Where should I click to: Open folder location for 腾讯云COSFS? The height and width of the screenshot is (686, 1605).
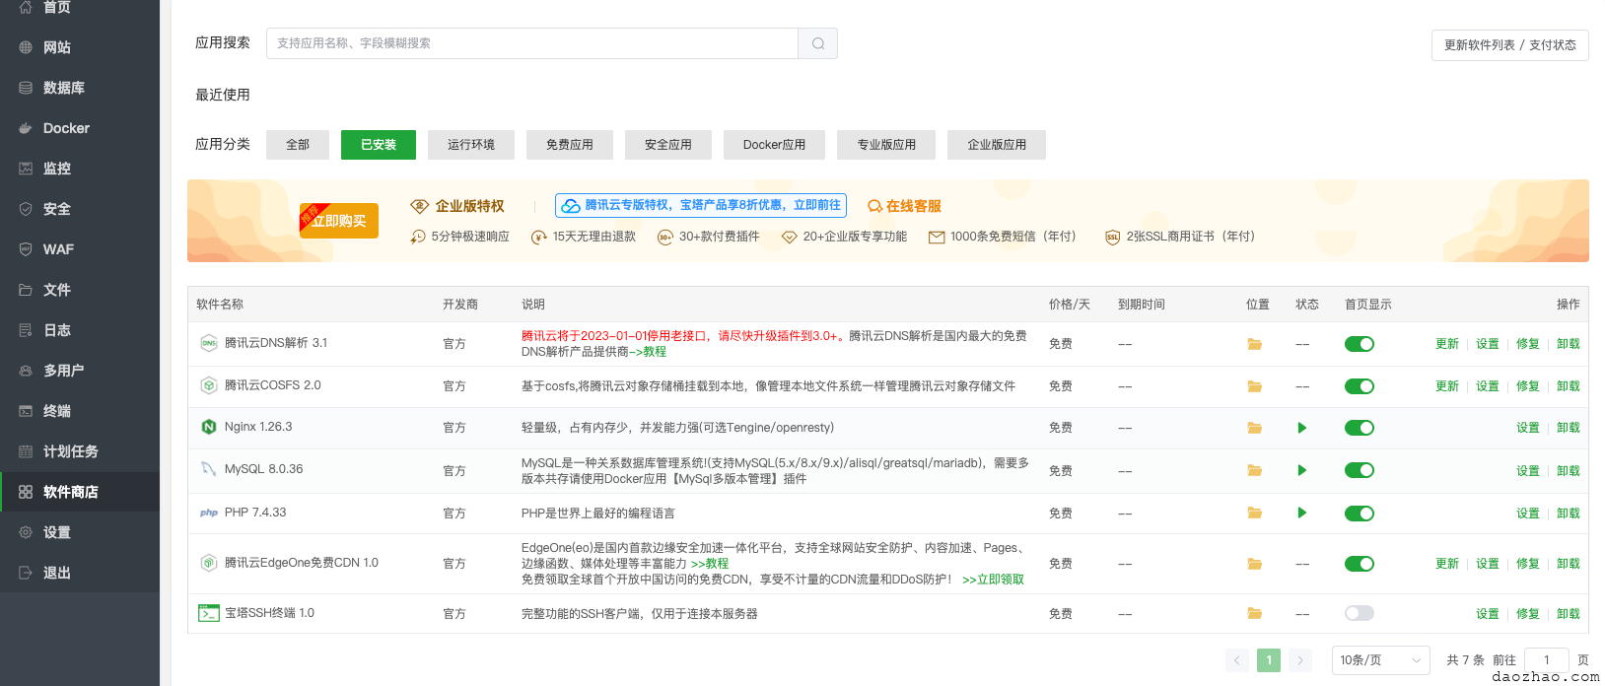[1254, 386]
